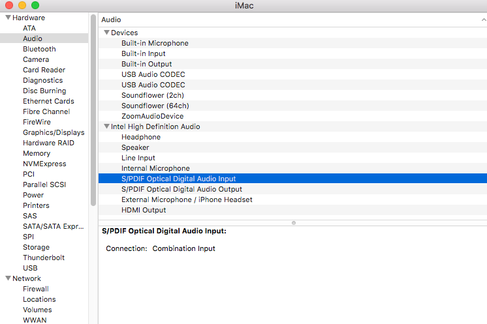Select WWAN under Network
Viewport: 487px width, 324px height.
35,320
